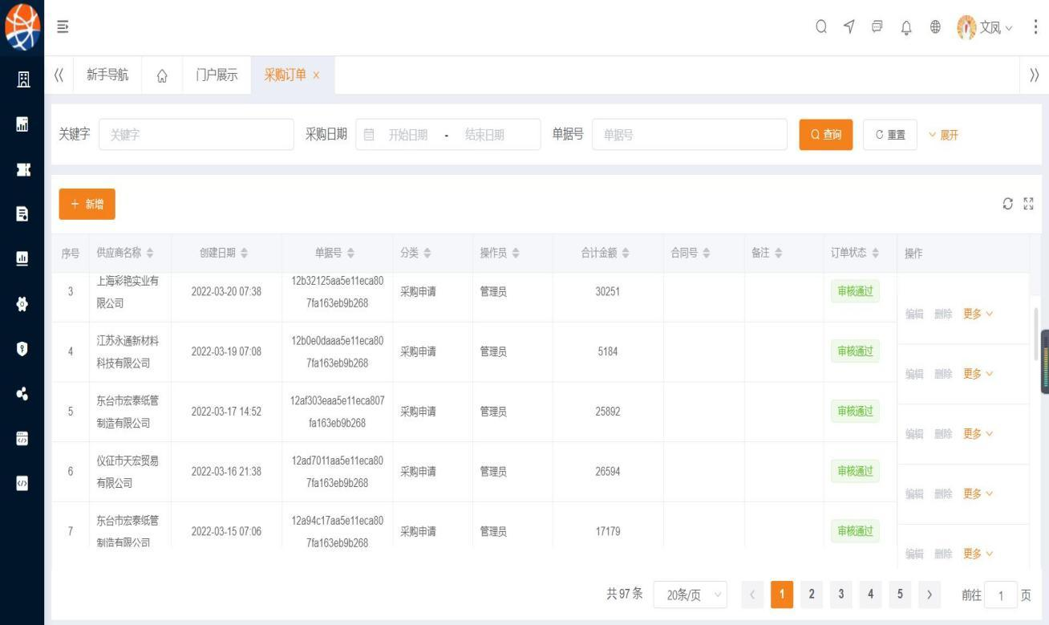Click the building icon in left sidebar
Image resolution: width=1049 pixels, height=625 pixels.
click(x=22, y=79)
